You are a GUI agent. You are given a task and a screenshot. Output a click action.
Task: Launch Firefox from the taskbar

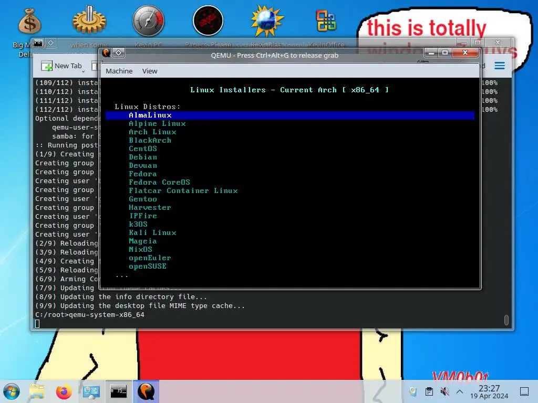(64, 391)
